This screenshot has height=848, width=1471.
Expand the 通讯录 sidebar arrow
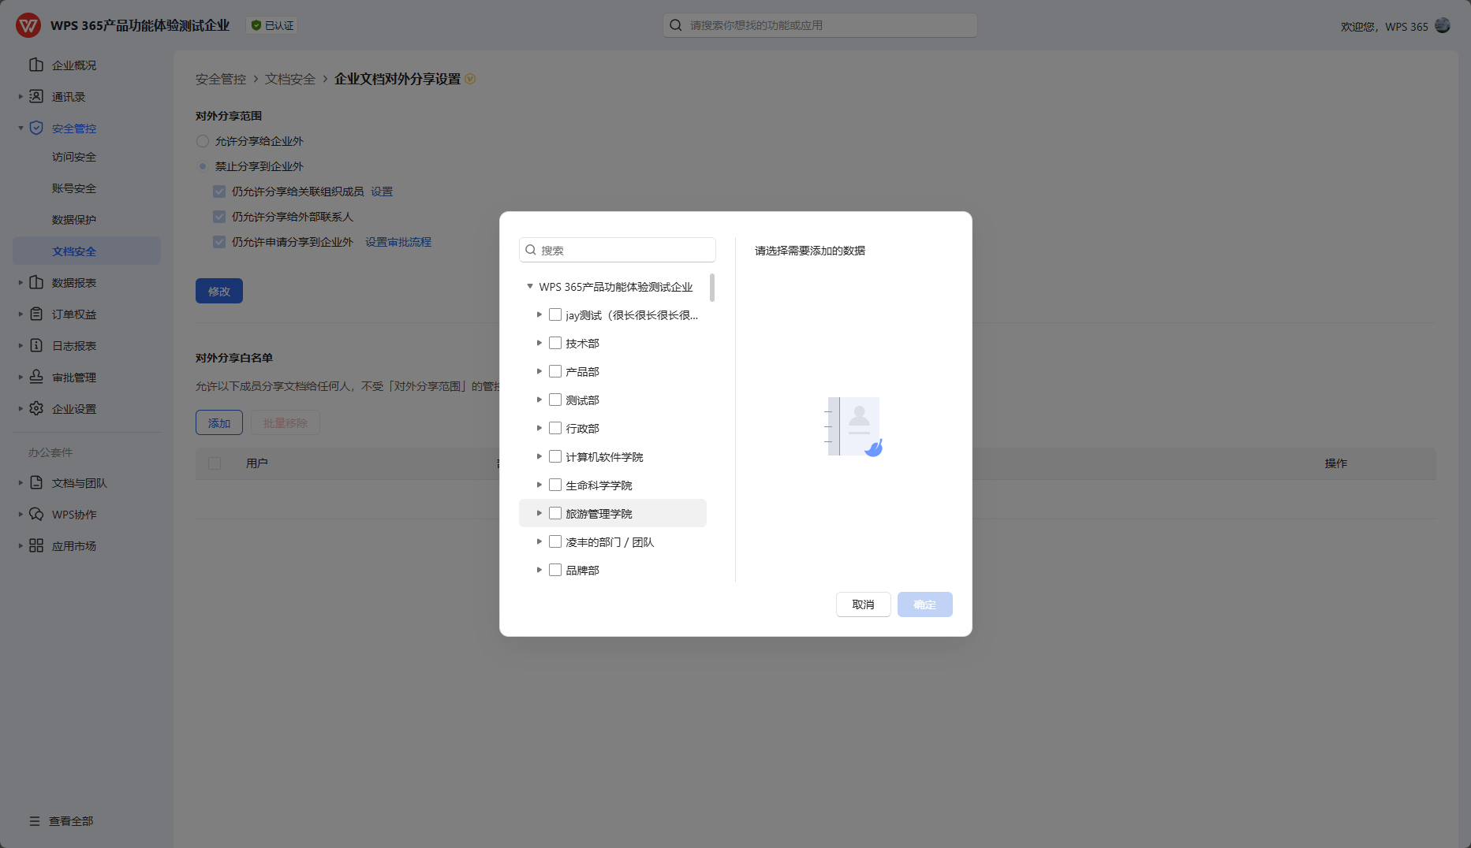coord(21,96)
